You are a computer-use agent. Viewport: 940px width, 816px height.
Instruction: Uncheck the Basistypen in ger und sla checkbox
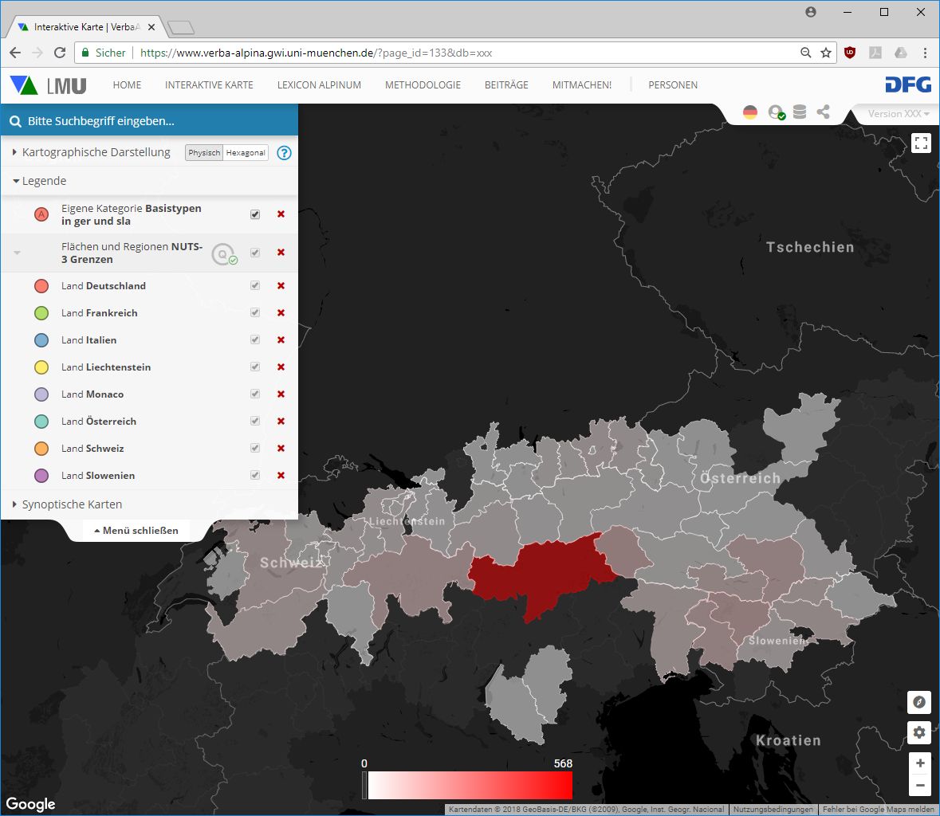(x=255, y=214)
